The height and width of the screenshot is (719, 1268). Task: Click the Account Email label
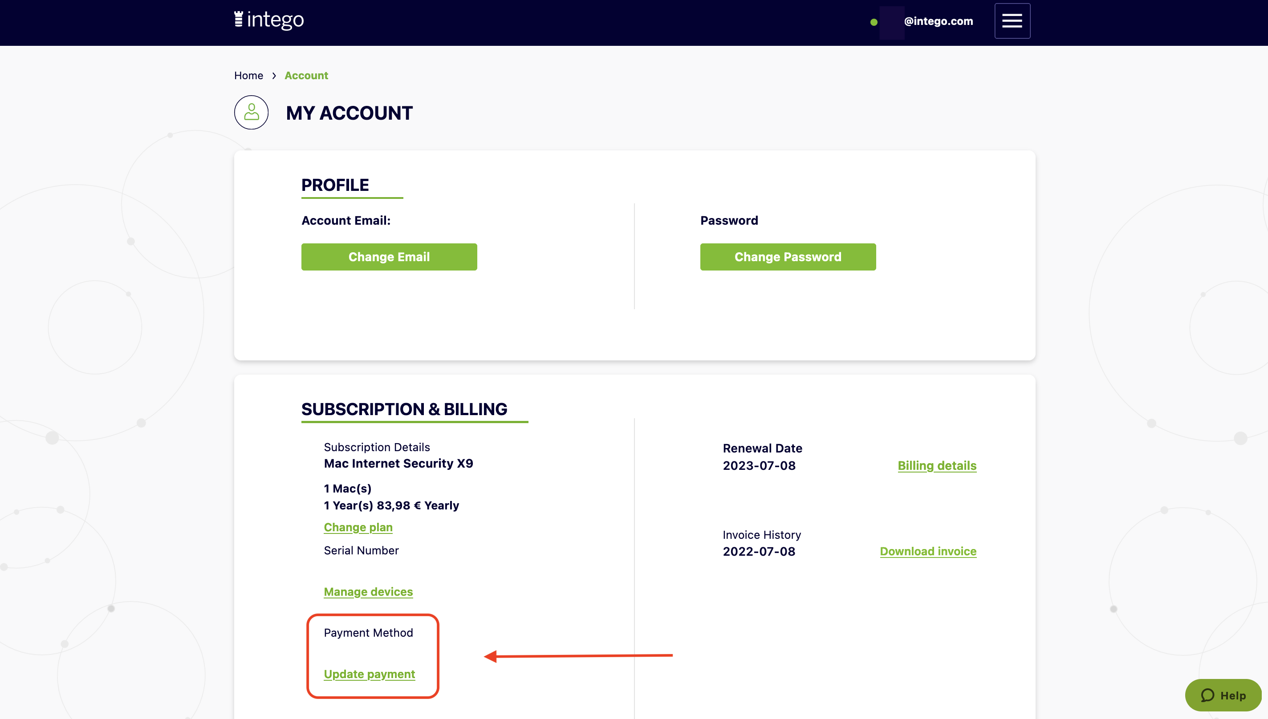346,220
